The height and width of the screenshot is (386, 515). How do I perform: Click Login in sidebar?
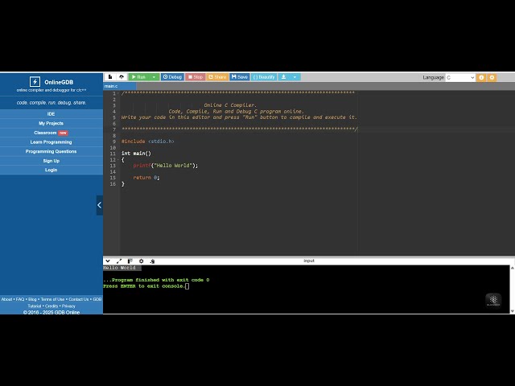point(51,170)
